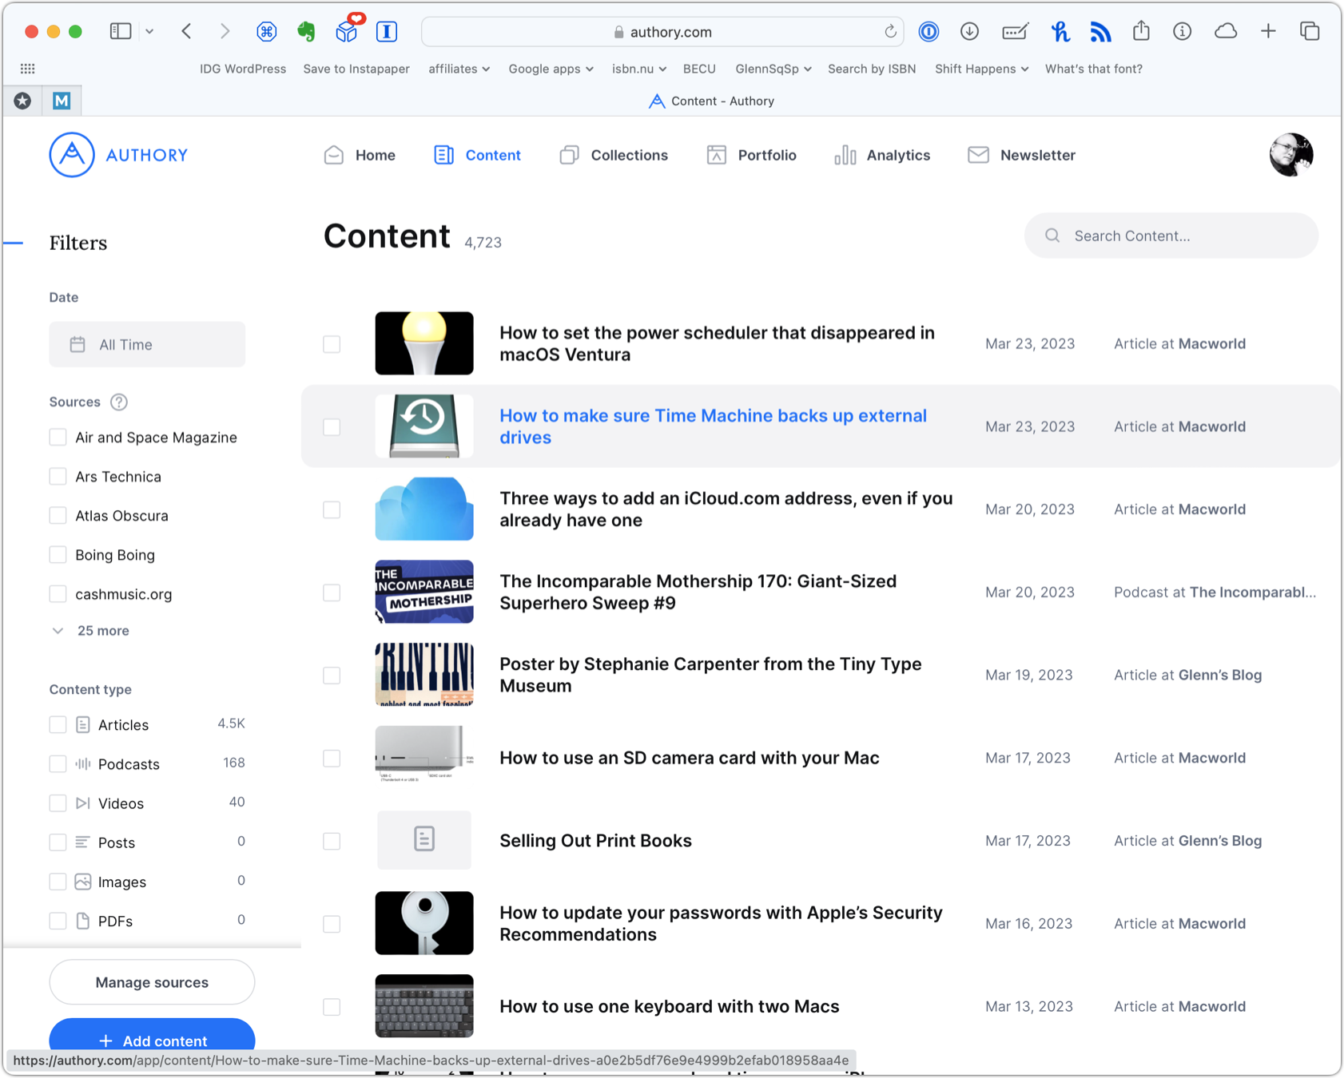The image size is (1344, 1078).
Task: Click the Authory logo icon
Action: click(72, 155)
